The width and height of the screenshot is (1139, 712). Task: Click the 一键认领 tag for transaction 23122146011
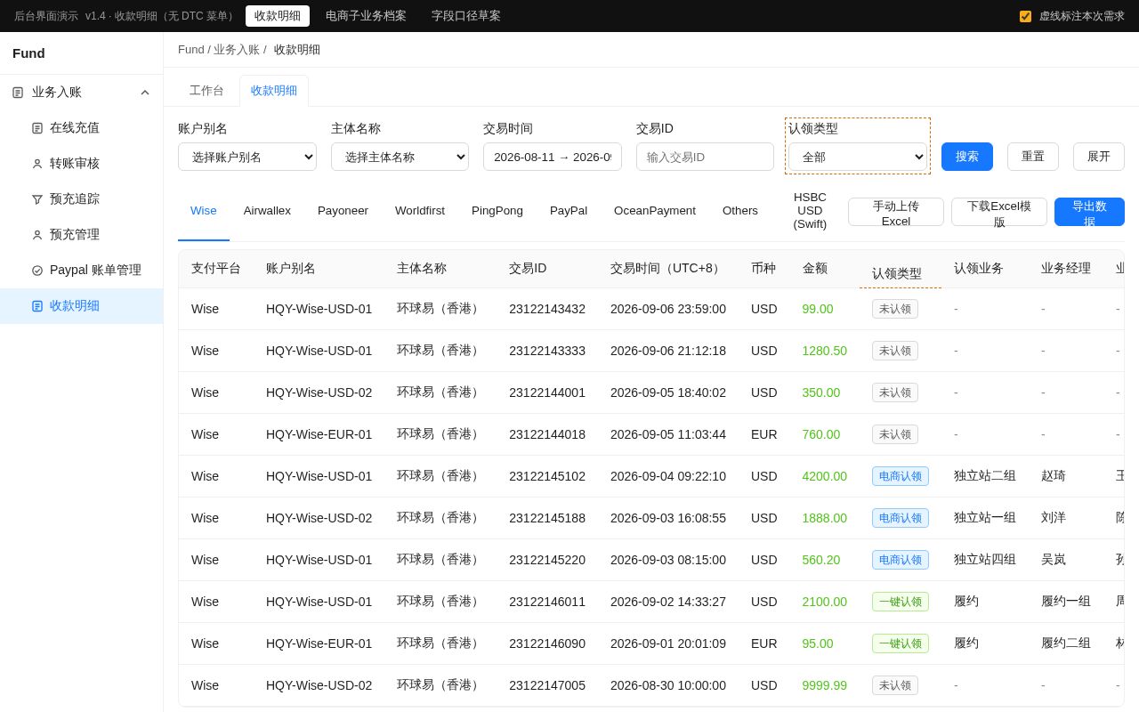[901, 602]
